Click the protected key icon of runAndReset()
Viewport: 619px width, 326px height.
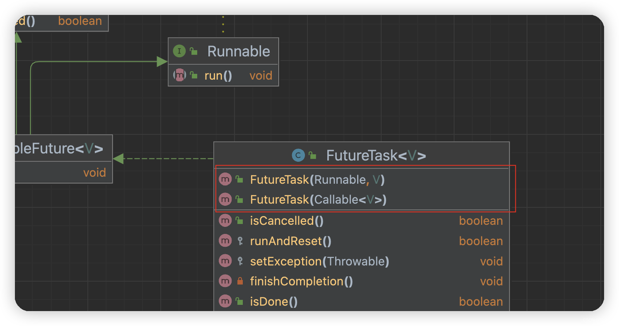[x=239, y=241]
